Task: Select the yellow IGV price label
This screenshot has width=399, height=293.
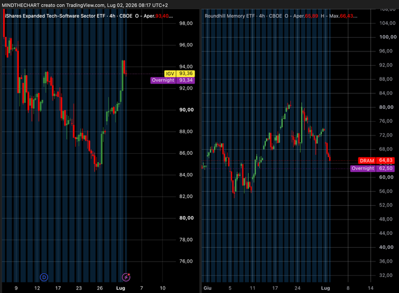Action: click(x=170, y=74)
